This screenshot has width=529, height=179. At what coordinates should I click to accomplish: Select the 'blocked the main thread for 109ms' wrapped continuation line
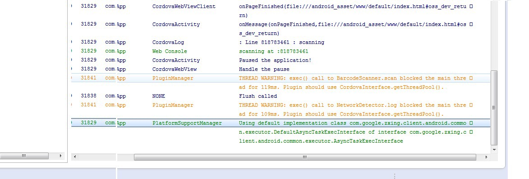pyautogui.click(x=341, y=114)
